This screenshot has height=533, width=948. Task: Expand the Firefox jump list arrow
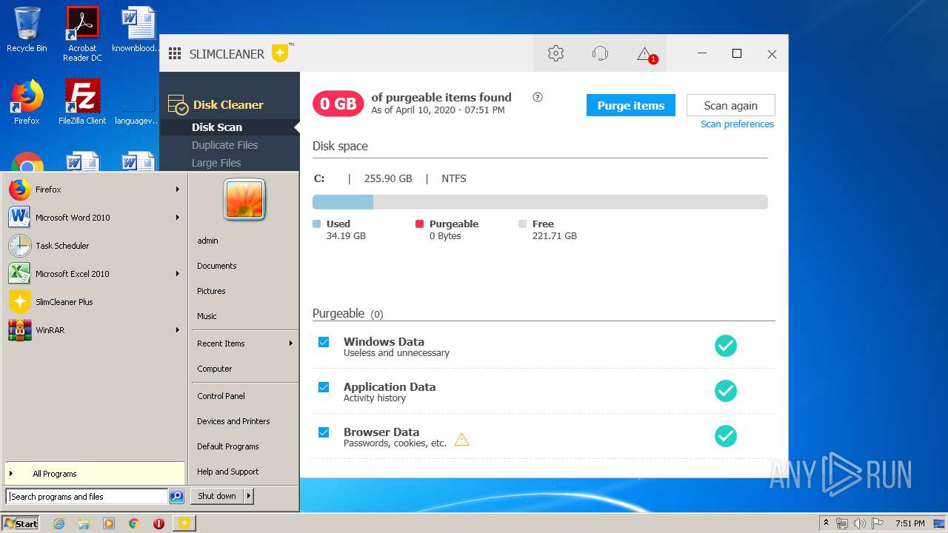(178, 190)
